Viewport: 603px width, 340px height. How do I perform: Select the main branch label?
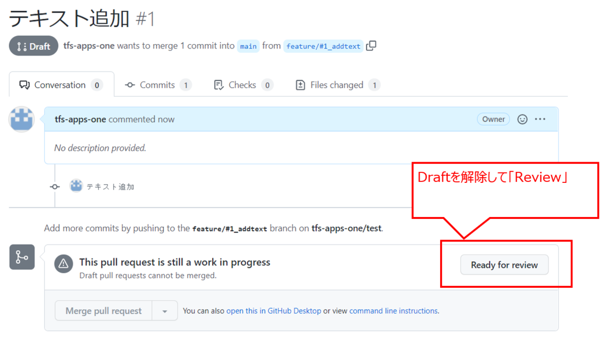pos(248,46)
